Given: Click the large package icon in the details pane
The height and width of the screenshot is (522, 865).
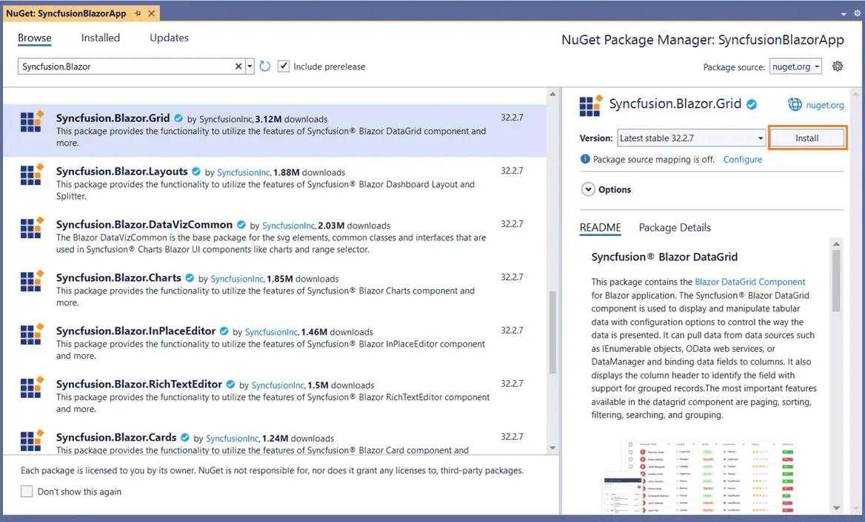Looking at the screenshot, I should [x=590, y=105].
